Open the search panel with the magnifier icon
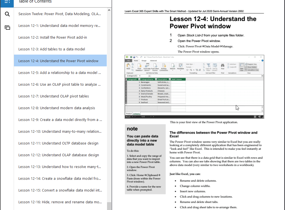The width and height of the screenshot is (285, 210). (7, 14)
